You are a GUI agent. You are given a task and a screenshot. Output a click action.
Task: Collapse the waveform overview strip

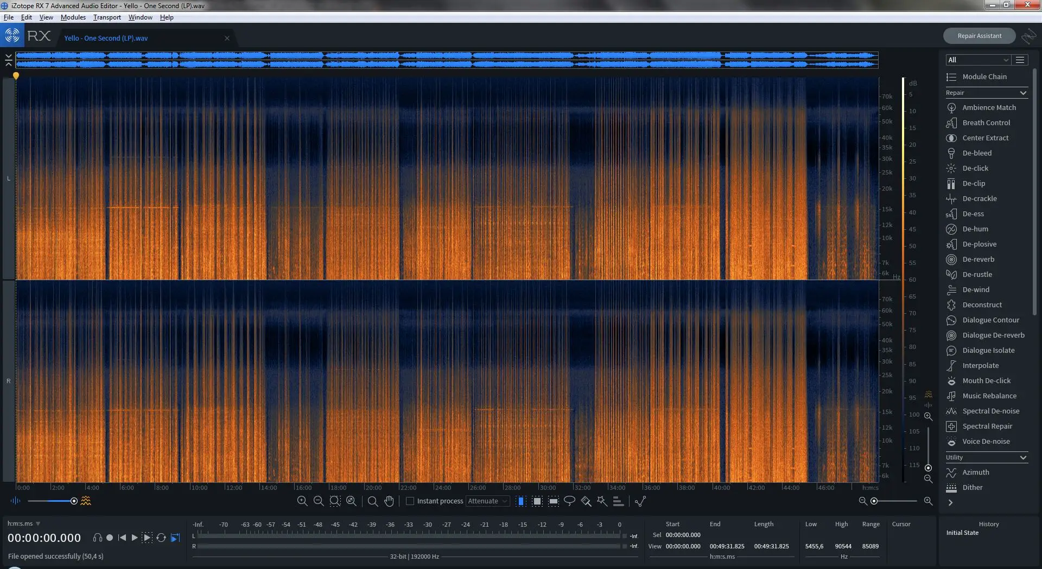9,60
